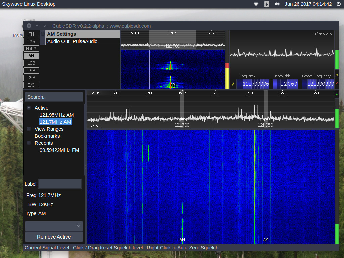The height and width of the screenshot is (258, 344).
Task: Click the Search field in the sidebar
Action: [x=53, y=97]
